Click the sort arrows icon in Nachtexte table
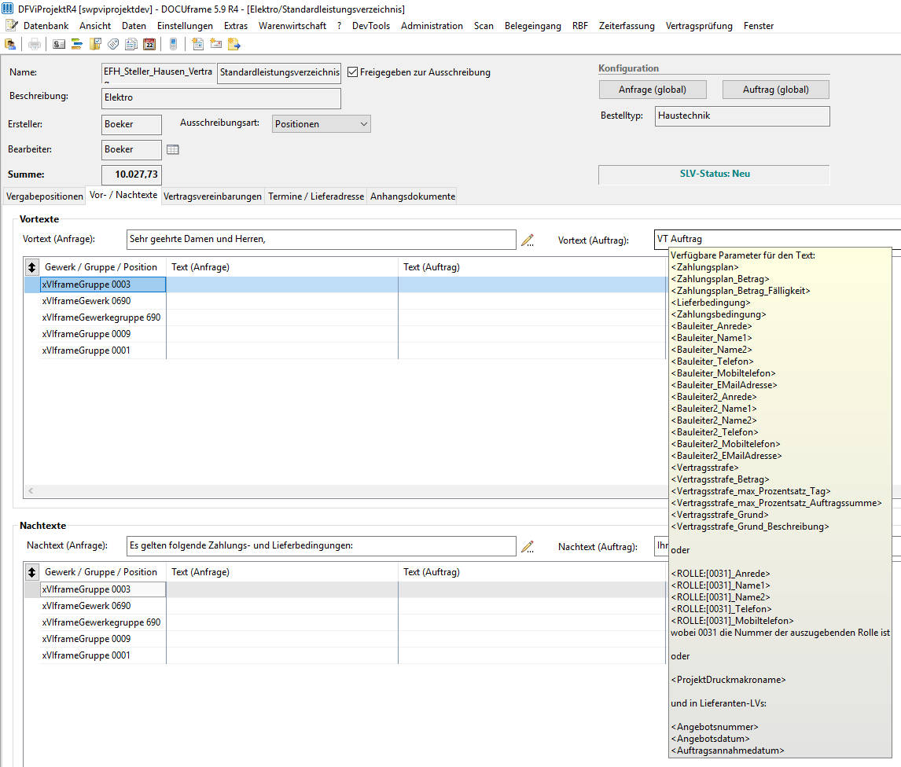This screenshot has height=767, width=901. (x=31, y=572)
